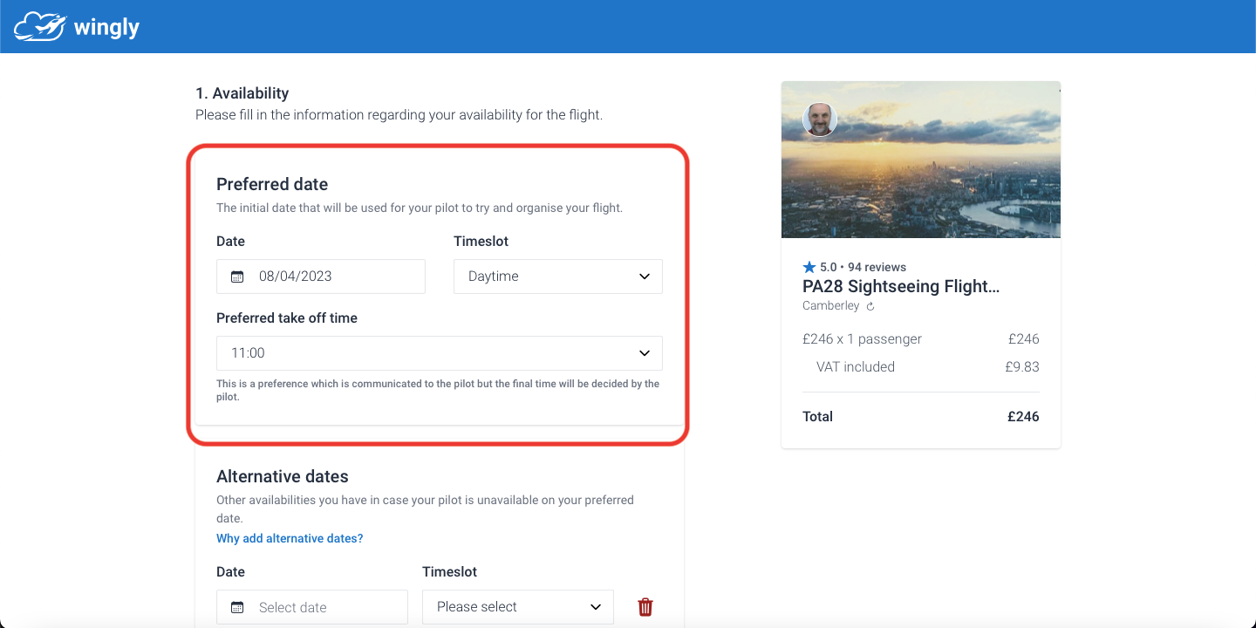Open the London skyline flight image

click(921, 160)
